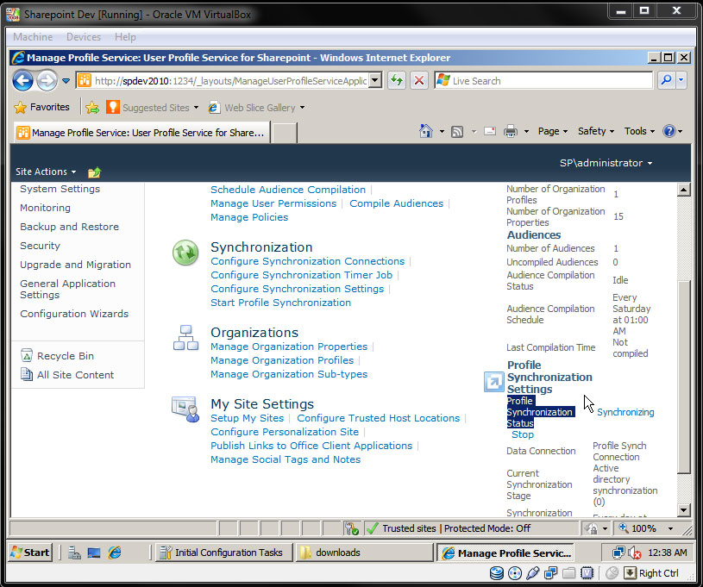Select the Manage Profile Service browser tab
The height and width of the screenshot is (587, 703).
[141, 133]
